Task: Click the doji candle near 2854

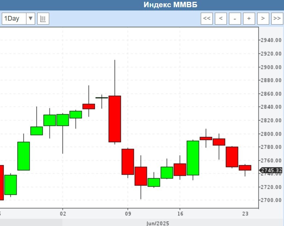Action: pyautogui.click(x=102, y=98)
